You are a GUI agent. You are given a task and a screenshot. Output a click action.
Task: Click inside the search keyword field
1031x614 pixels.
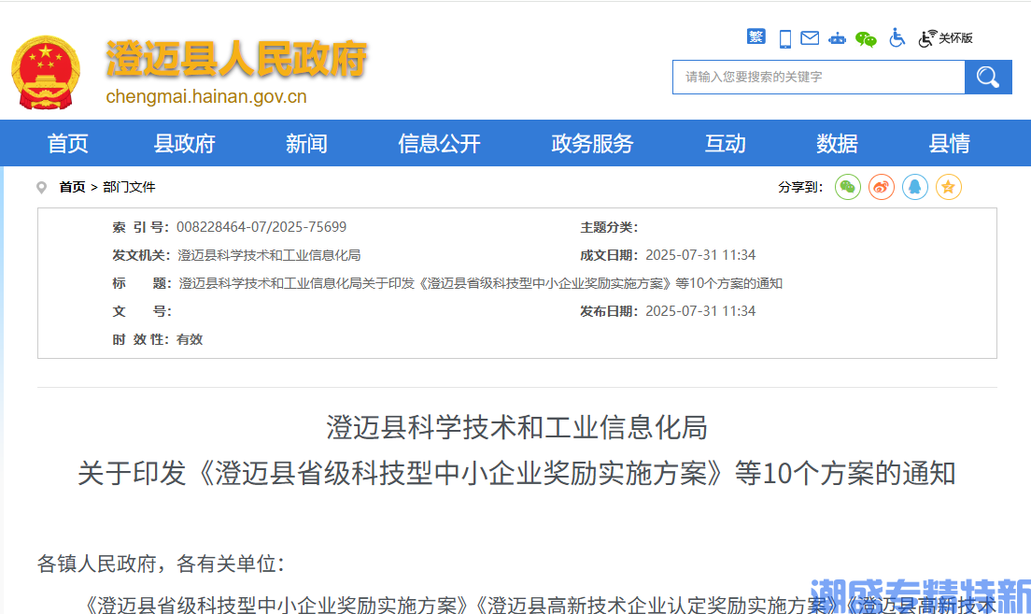click(819, 77)
